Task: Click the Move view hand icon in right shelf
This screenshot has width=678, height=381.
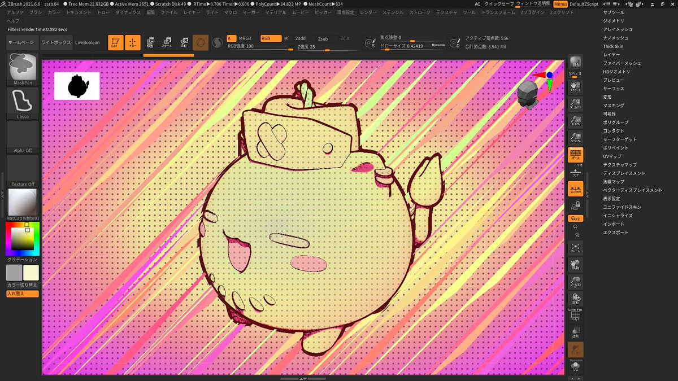Action: click(x=576, y=265)
